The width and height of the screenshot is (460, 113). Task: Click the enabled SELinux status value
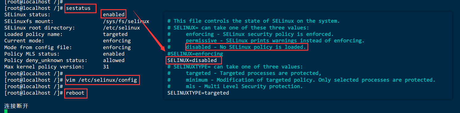(x=114, y=14)
